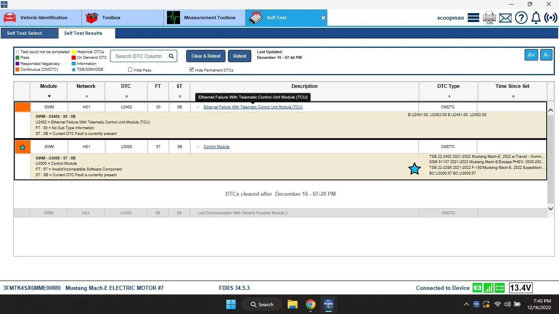
Task: Close the Self Test tab
Action: coord(323,18)
